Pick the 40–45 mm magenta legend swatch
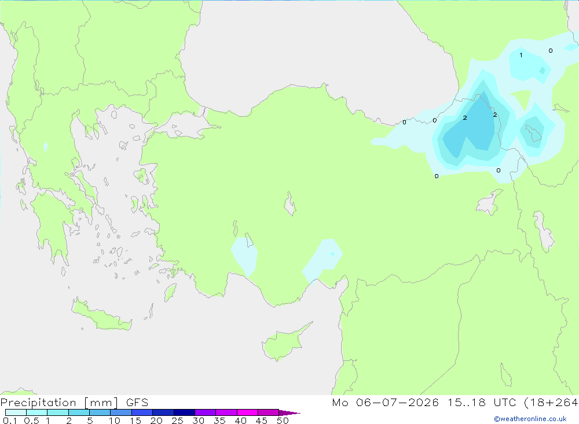Screen dimensions: 579x424 click(x=247, y=412)
